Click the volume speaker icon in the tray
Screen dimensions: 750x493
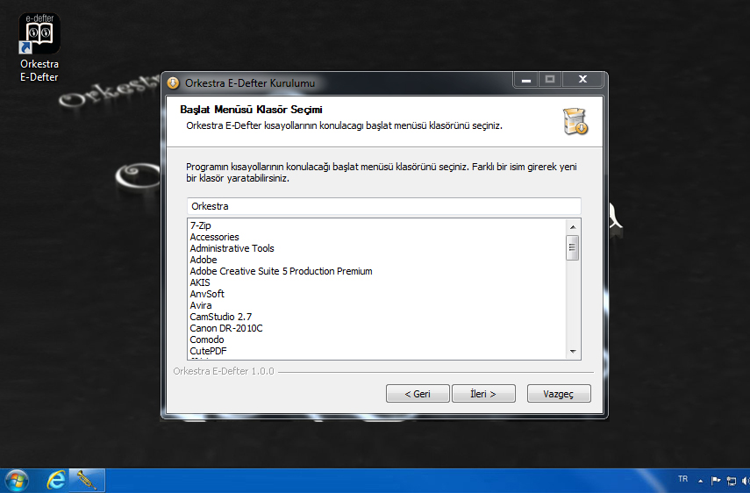[x=745, y=481]
